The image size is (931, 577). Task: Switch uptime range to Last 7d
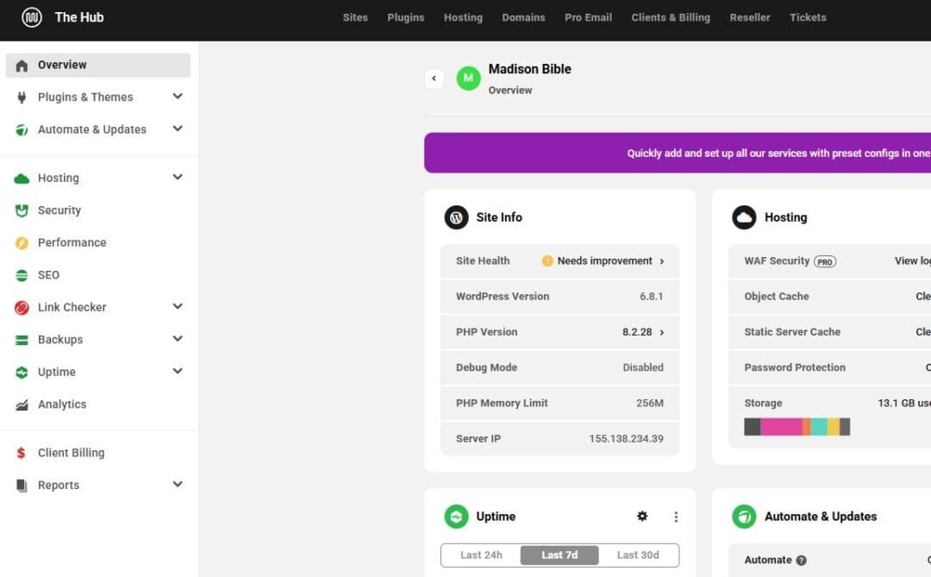click(x=559, y=555)
